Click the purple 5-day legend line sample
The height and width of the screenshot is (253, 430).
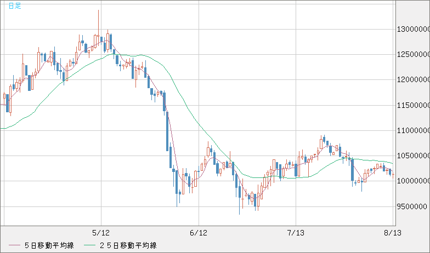pyautogui.click(x=14, y=245)
